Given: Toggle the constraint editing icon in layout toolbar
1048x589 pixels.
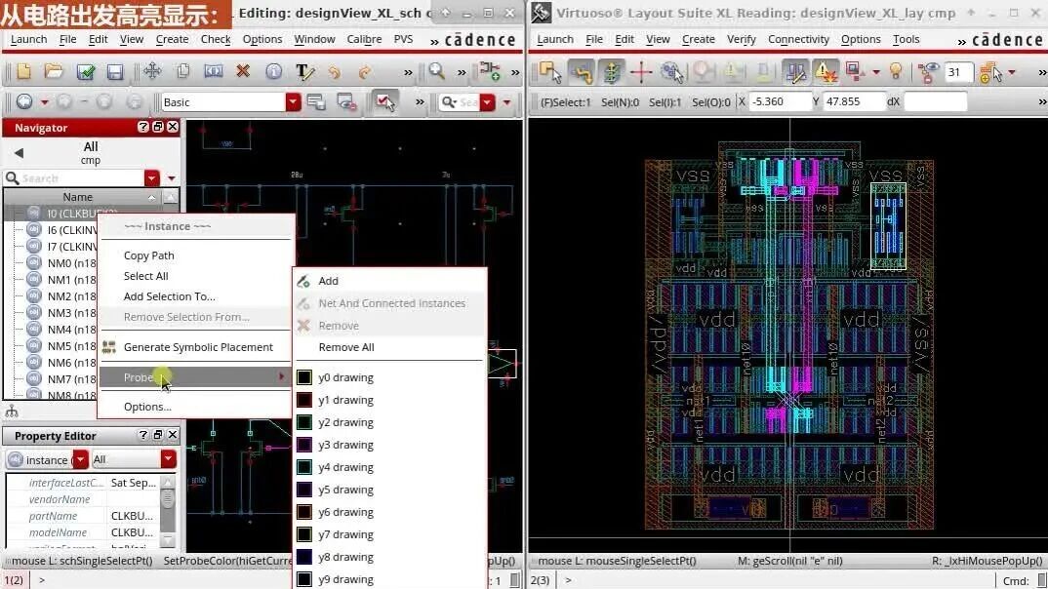Looking at the screenshot, I should 794,71.
